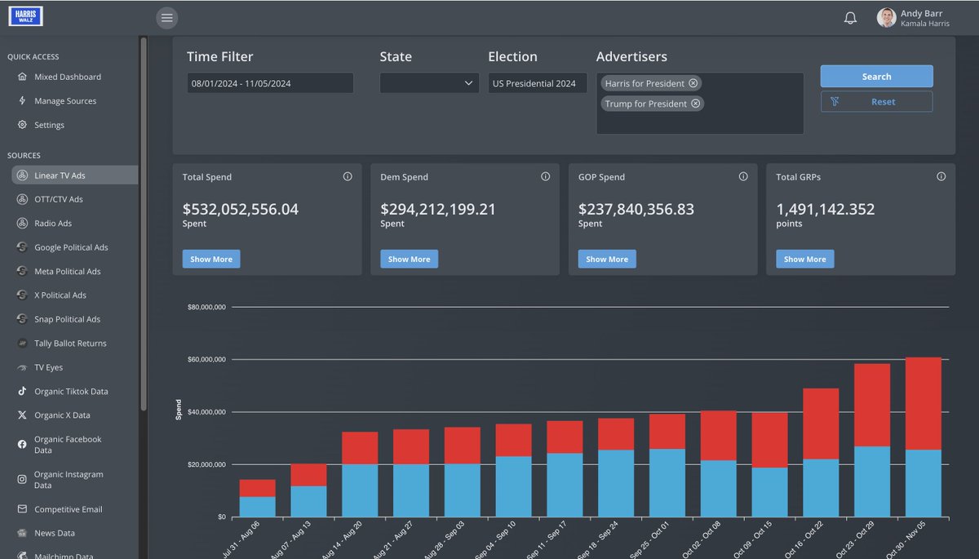Click X Political Ads icon
This screenshot has width=979, height=559.
coord(22,295)
